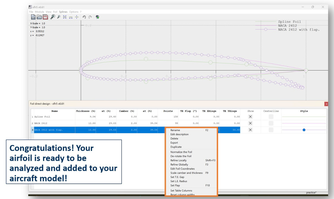The image size is (334, 199).
Task: Open the Foil menu in the menu bar
Action: 55,12
